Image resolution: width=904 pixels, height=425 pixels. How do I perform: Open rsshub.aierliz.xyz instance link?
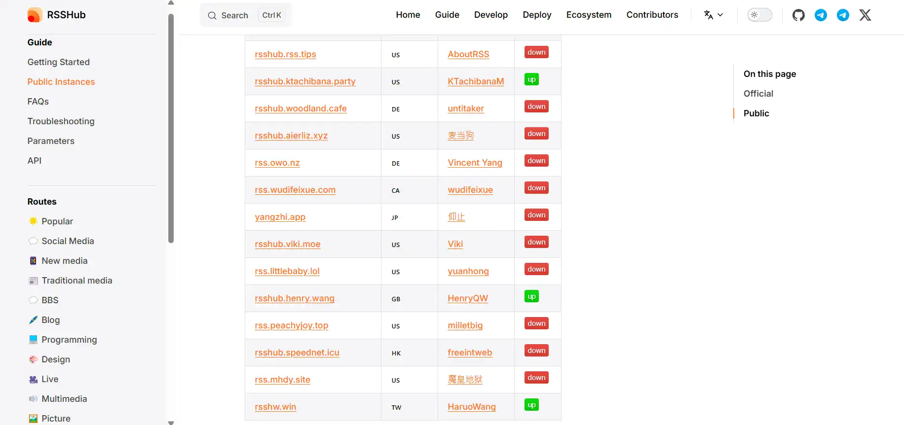pyautogui.click(x=291, y=136)
